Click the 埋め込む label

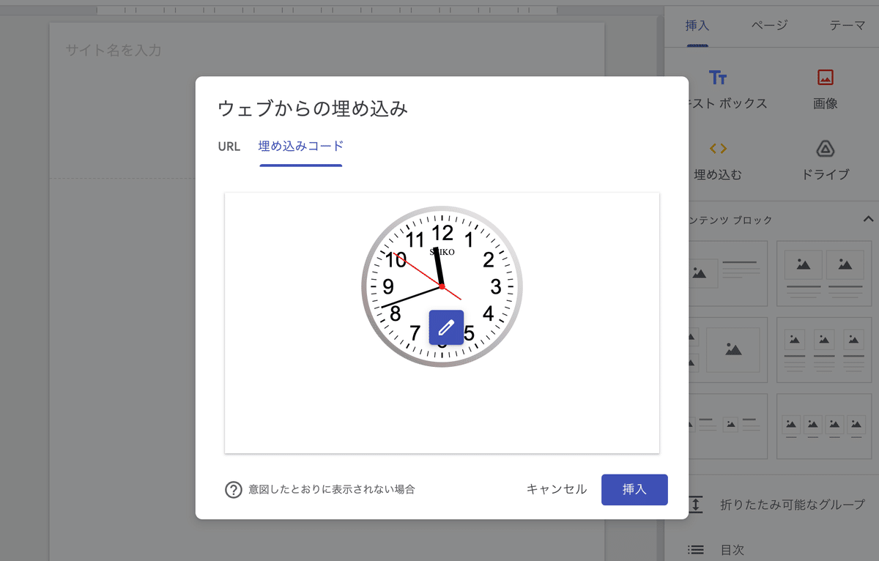click(718, 174)
